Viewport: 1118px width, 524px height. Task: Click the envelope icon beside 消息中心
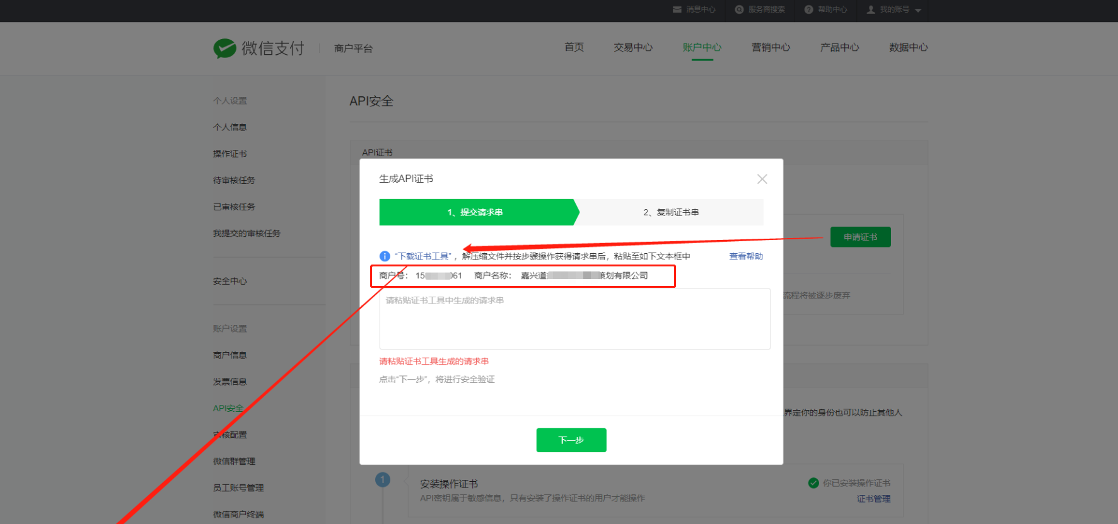coord(677,9)
